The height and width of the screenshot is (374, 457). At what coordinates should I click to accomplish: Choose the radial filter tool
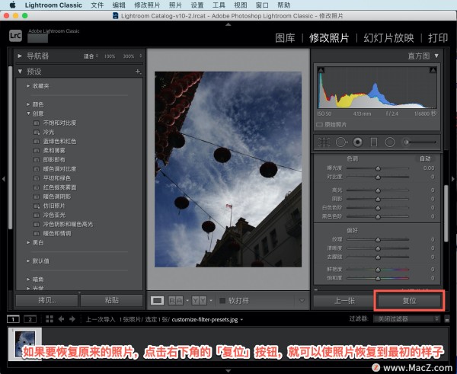tap(390, 142)
